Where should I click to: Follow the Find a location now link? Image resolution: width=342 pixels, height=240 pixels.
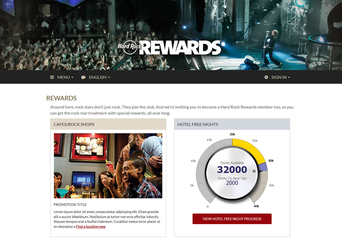click(91, 226)
